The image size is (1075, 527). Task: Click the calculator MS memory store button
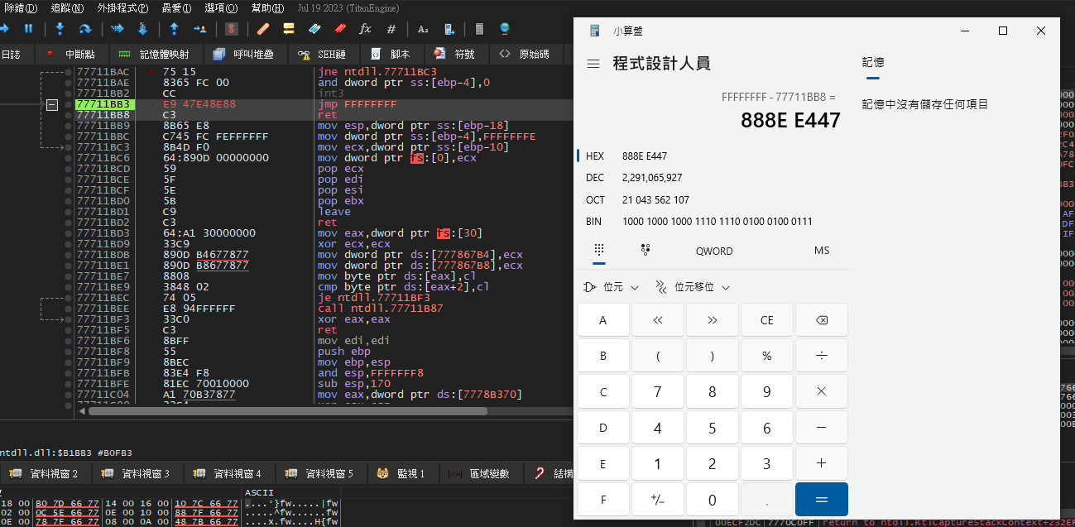822,251
